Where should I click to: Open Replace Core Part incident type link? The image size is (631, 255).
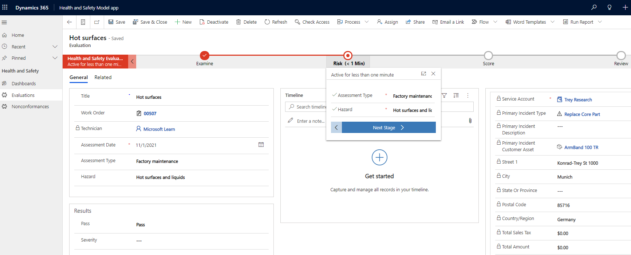point(582,114)
